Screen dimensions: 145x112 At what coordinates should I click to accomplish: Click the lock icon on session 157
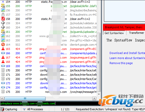(x=3, y=15)
